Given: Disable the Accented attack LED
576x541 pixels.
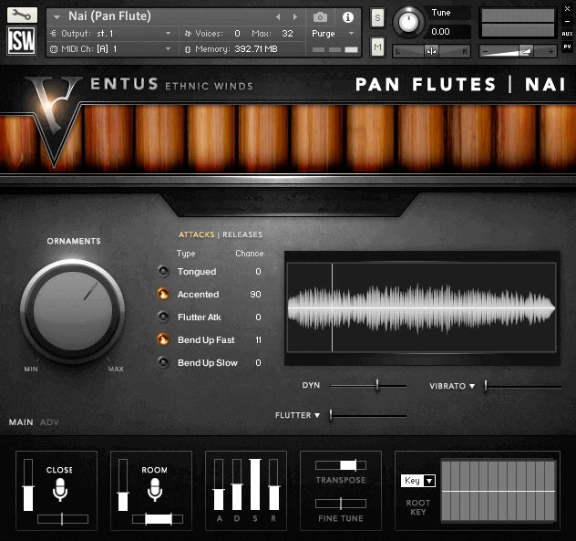Looking at the screenshot, I should (163, 295).
